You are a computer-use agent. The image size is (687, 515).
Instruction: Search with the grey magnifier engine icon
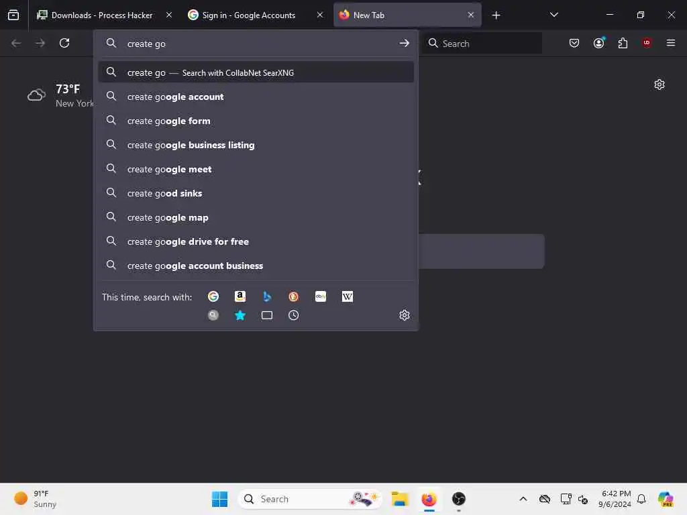(x=213, y=315)
